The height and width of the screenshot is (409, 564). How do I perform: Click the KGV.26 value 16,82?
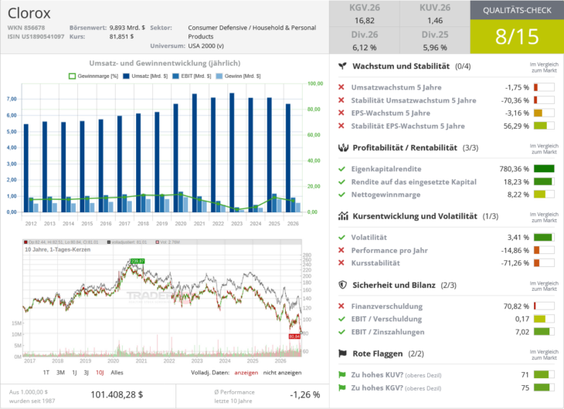[x=365, y=21]
